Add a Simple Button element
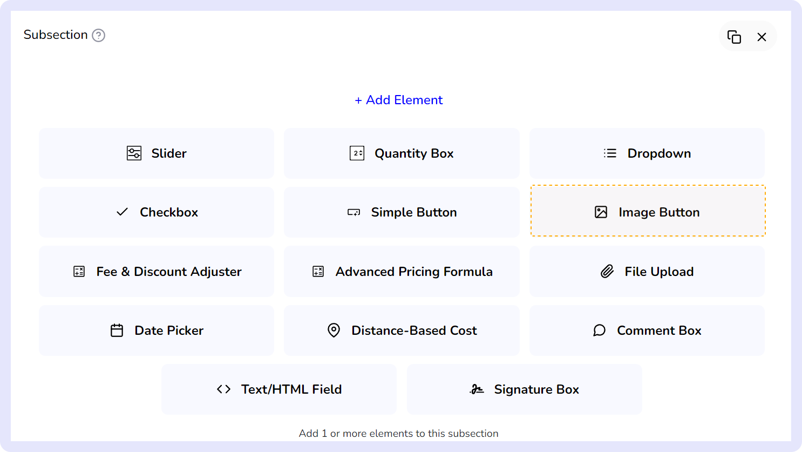The width and height of the screenshot is (802, 452). coord(402,212)
